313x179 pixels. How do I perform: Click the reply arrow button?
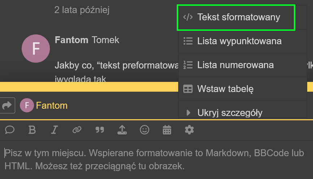coord(8,105)
